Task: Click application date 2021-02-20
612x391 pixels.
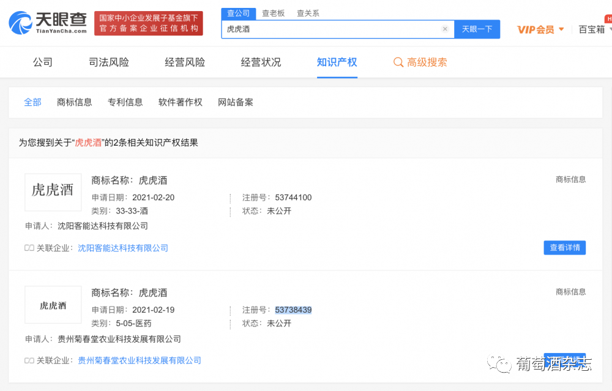Action: (154, 198)
